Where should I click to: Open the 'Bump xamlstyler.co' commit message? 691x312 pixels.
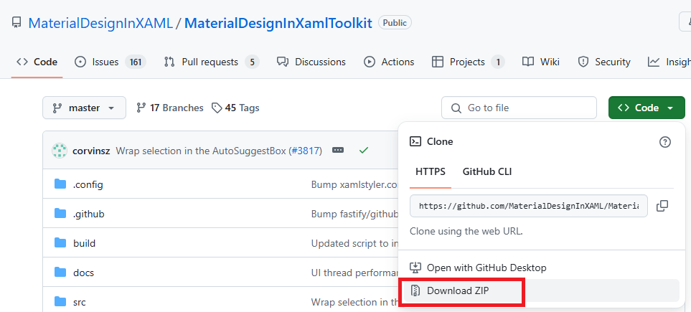pos(354,184)
